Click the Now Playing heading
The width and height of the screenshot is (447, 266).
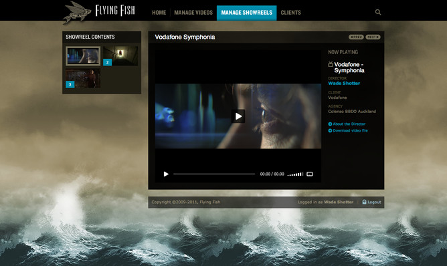point(343,52)
